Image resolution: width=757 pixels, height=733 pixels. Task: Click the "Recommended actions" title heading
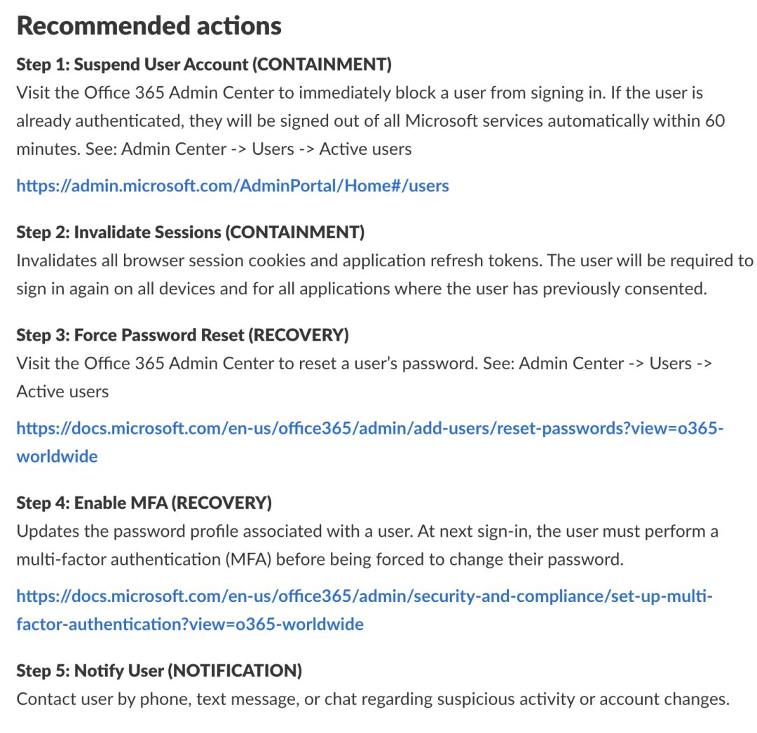click(149, 26)
